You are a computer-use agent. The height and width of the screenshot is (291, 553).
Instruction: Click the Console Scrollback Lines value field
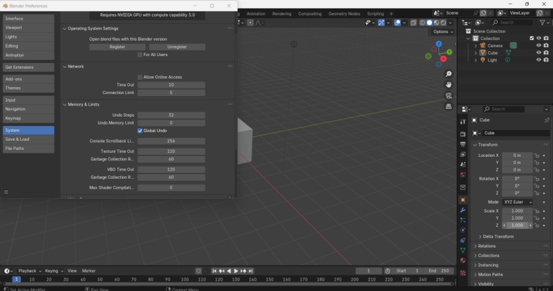(171, 141)
